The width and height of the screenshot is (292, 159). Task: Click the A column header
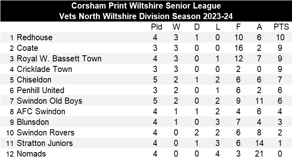pos(259,27)
